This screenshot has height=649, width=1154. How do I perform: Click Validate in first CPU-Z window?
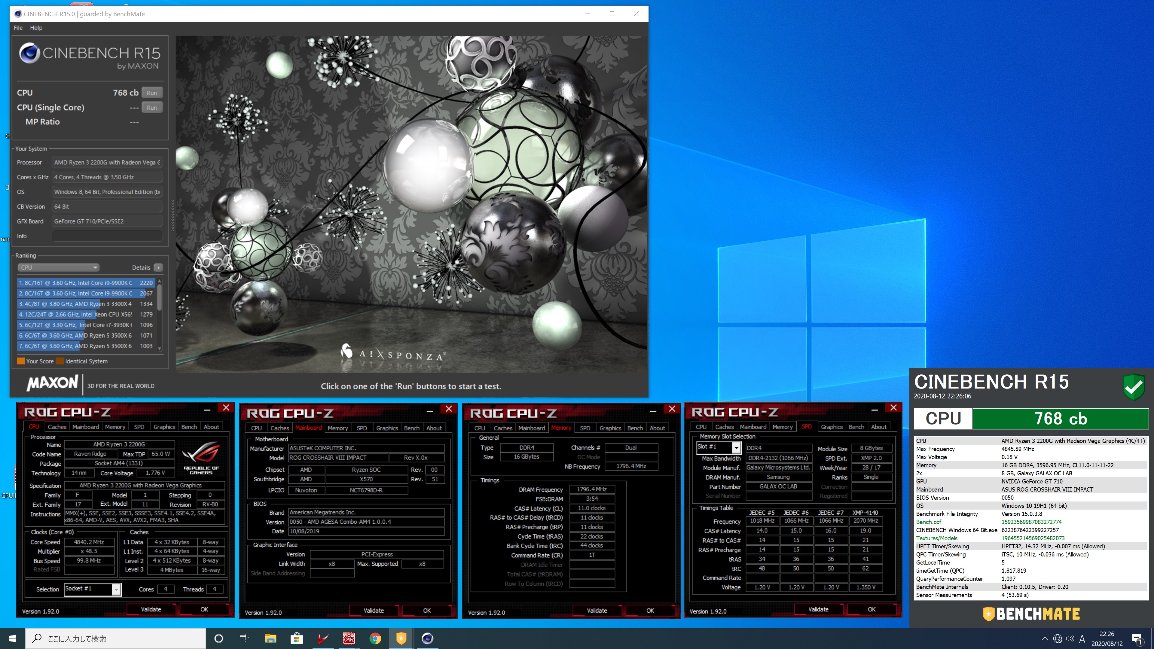point(151,609)
